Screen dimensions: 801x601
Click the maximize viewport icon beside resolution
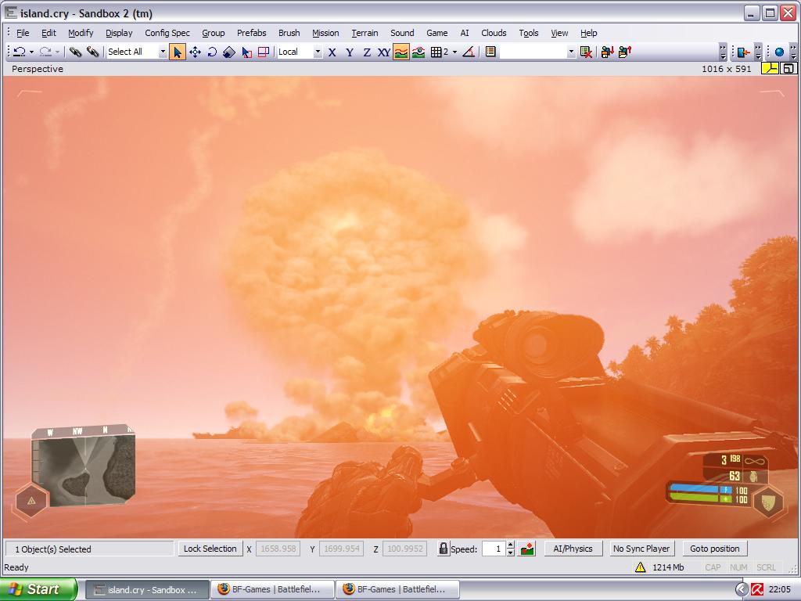coord(788,69)
